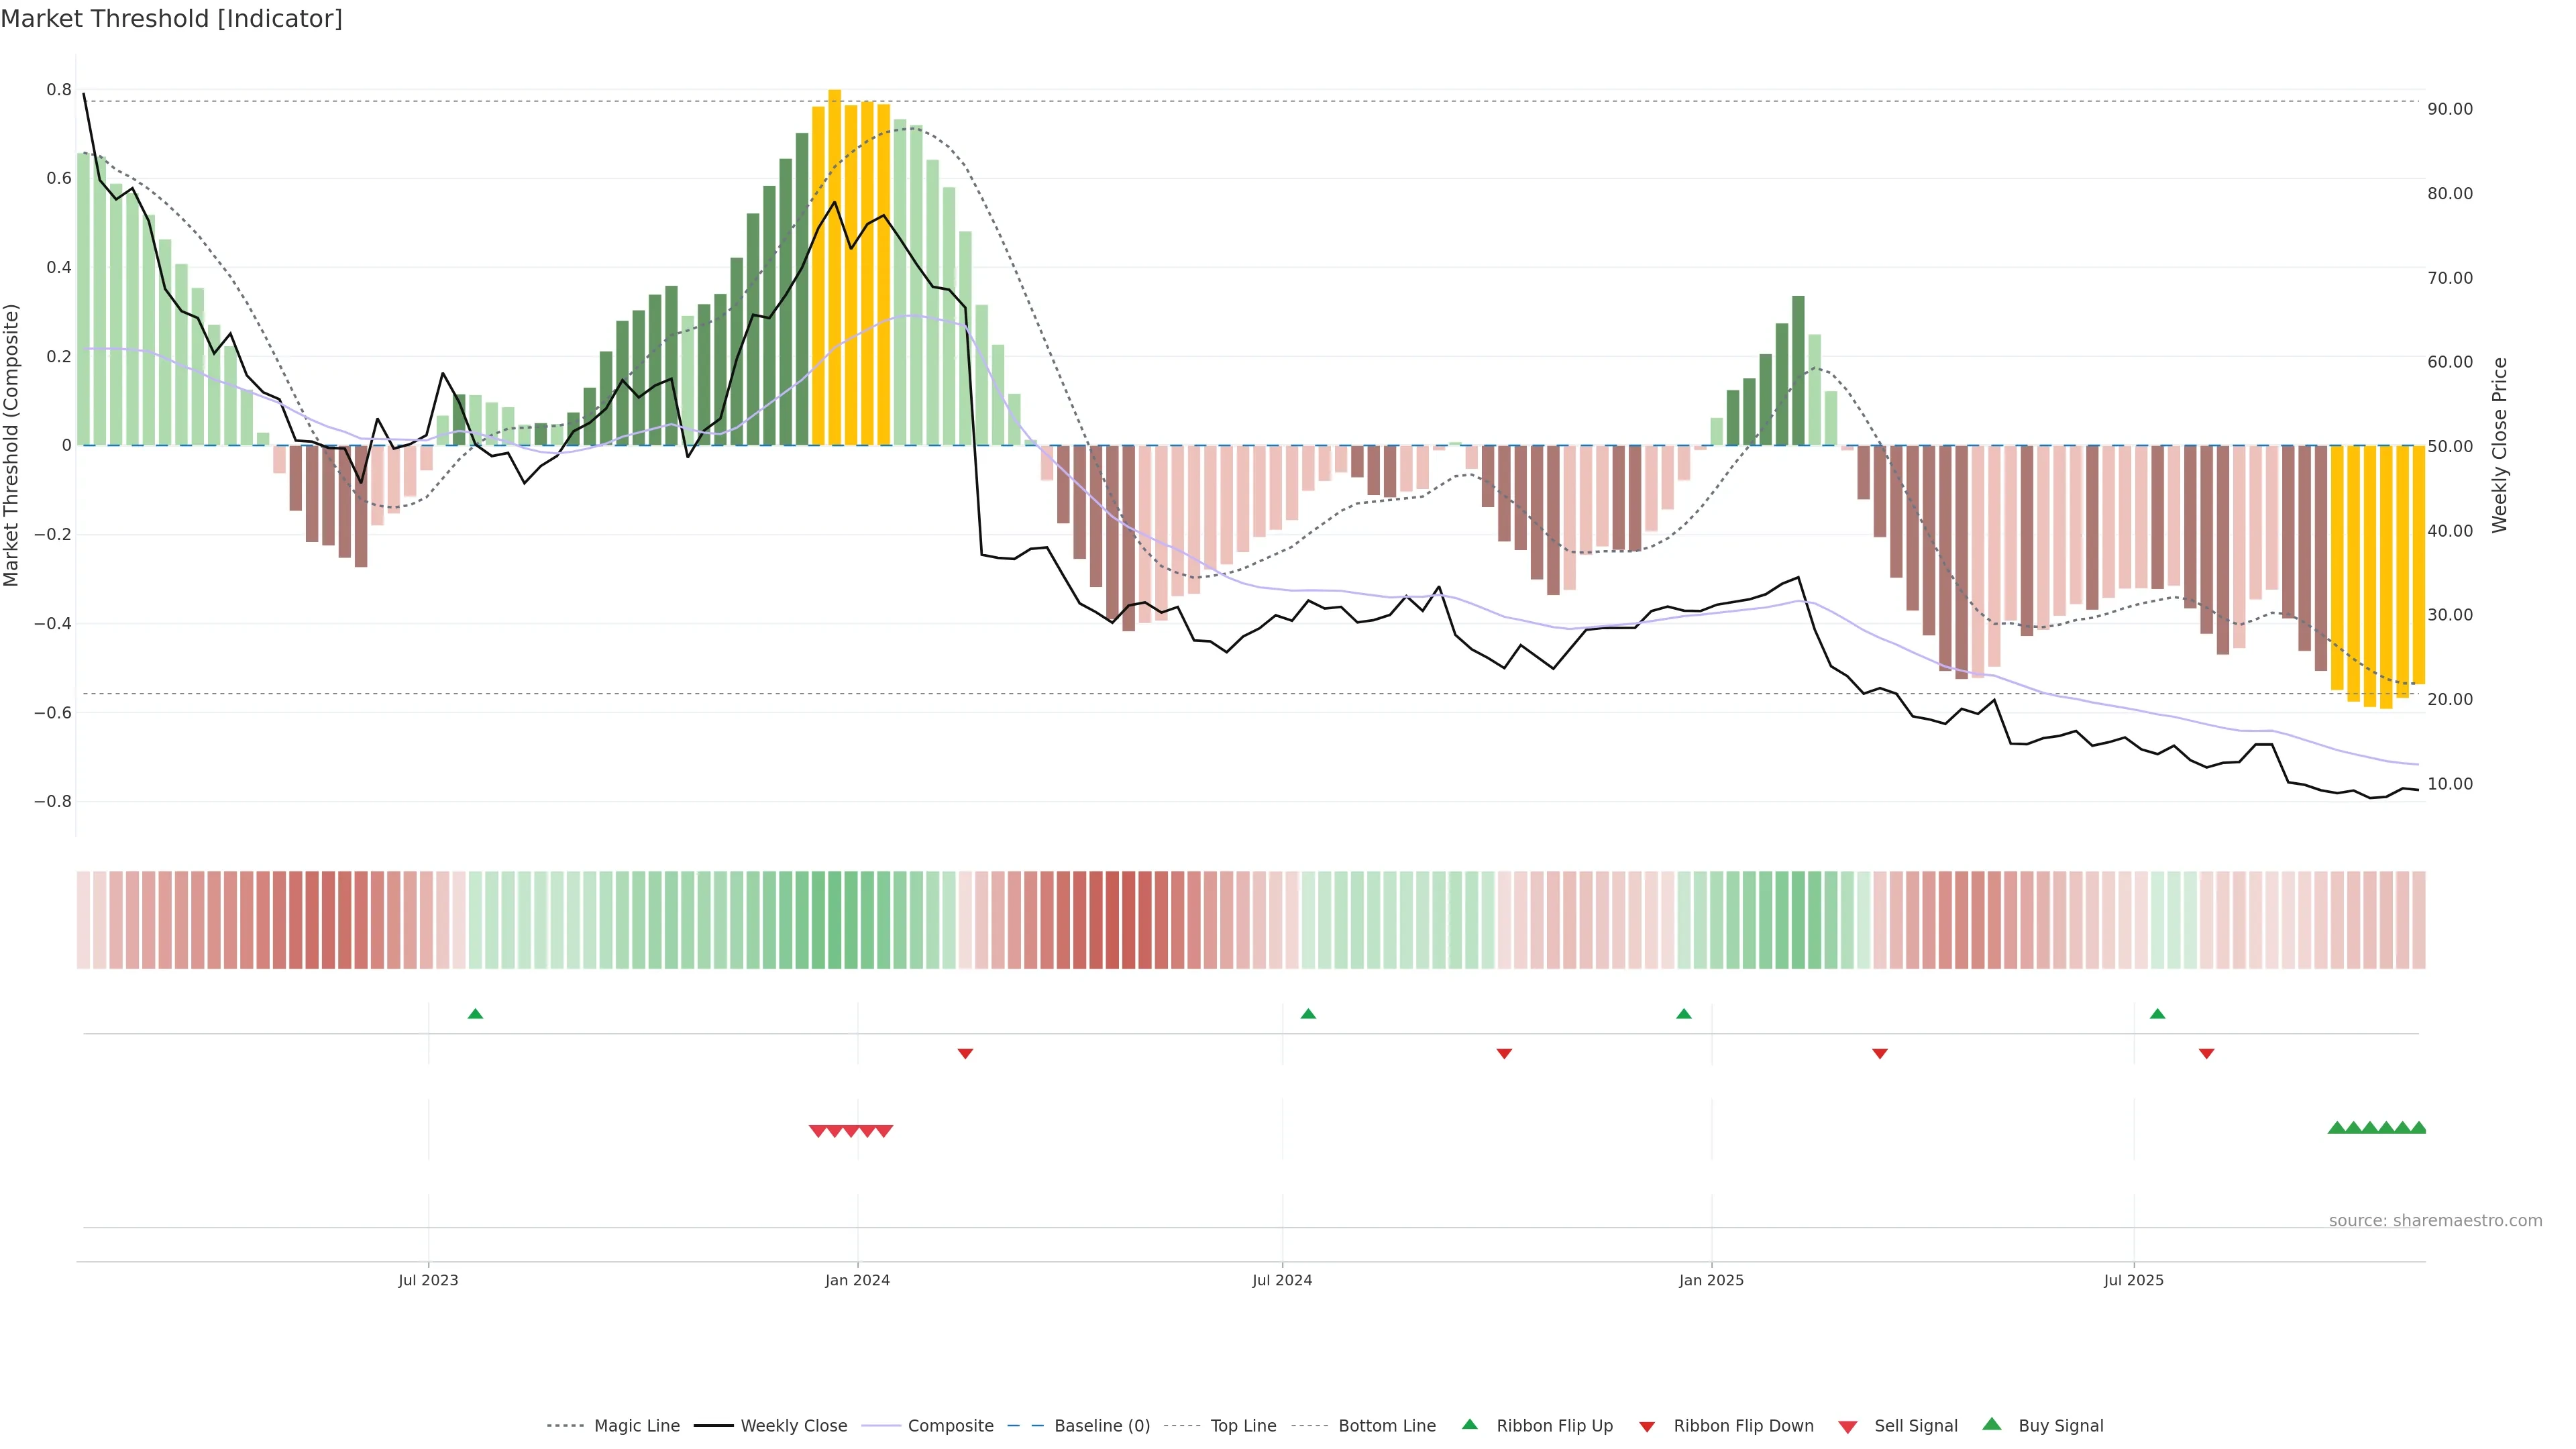Toggle Baseline (0) in the legend

1101,1426
